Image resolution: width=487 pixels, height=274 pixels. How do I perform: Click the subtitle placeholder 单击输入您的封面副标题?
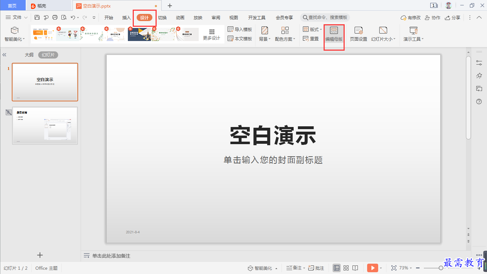click(273, 160)
